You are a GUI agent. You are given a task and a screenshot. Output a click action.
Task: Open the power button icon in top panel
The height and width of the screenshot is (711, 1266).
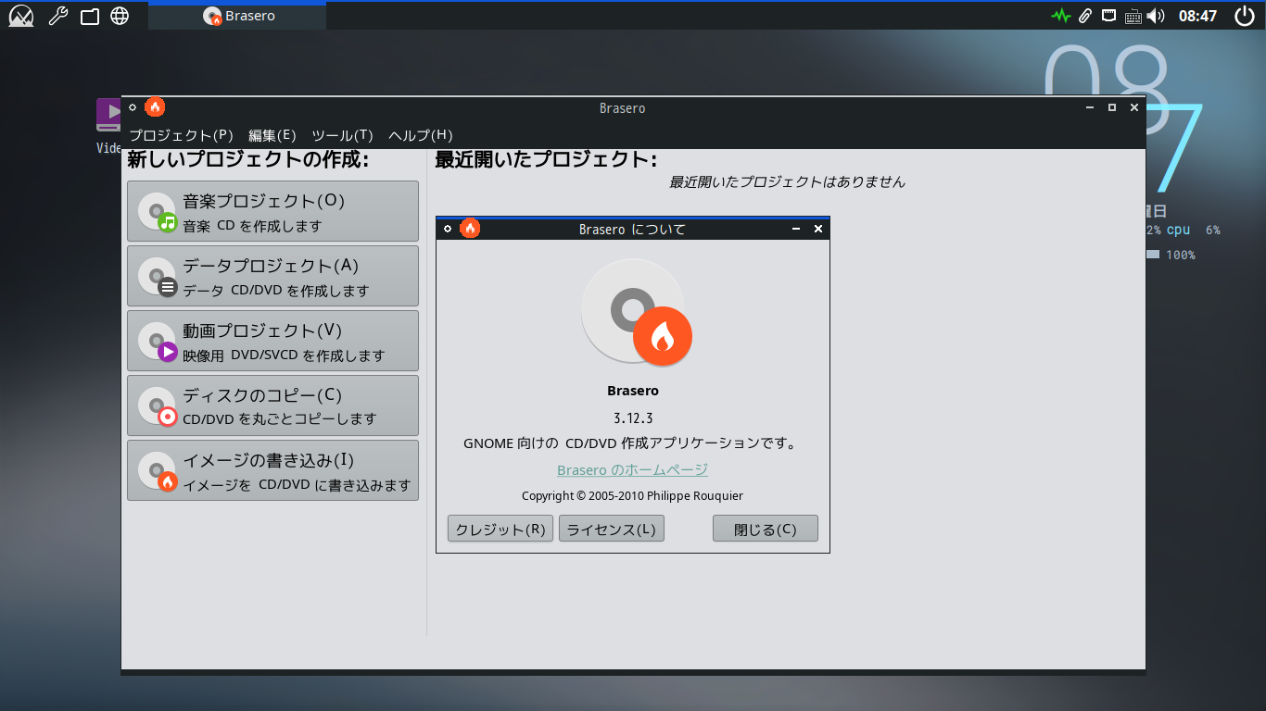coord(1245,16)
